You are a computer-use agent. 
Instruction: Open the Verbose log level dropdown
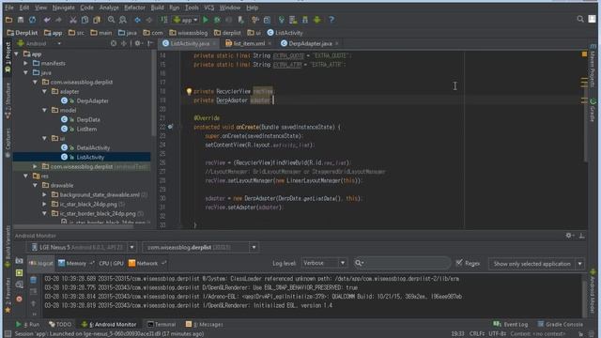coord(324,263)
